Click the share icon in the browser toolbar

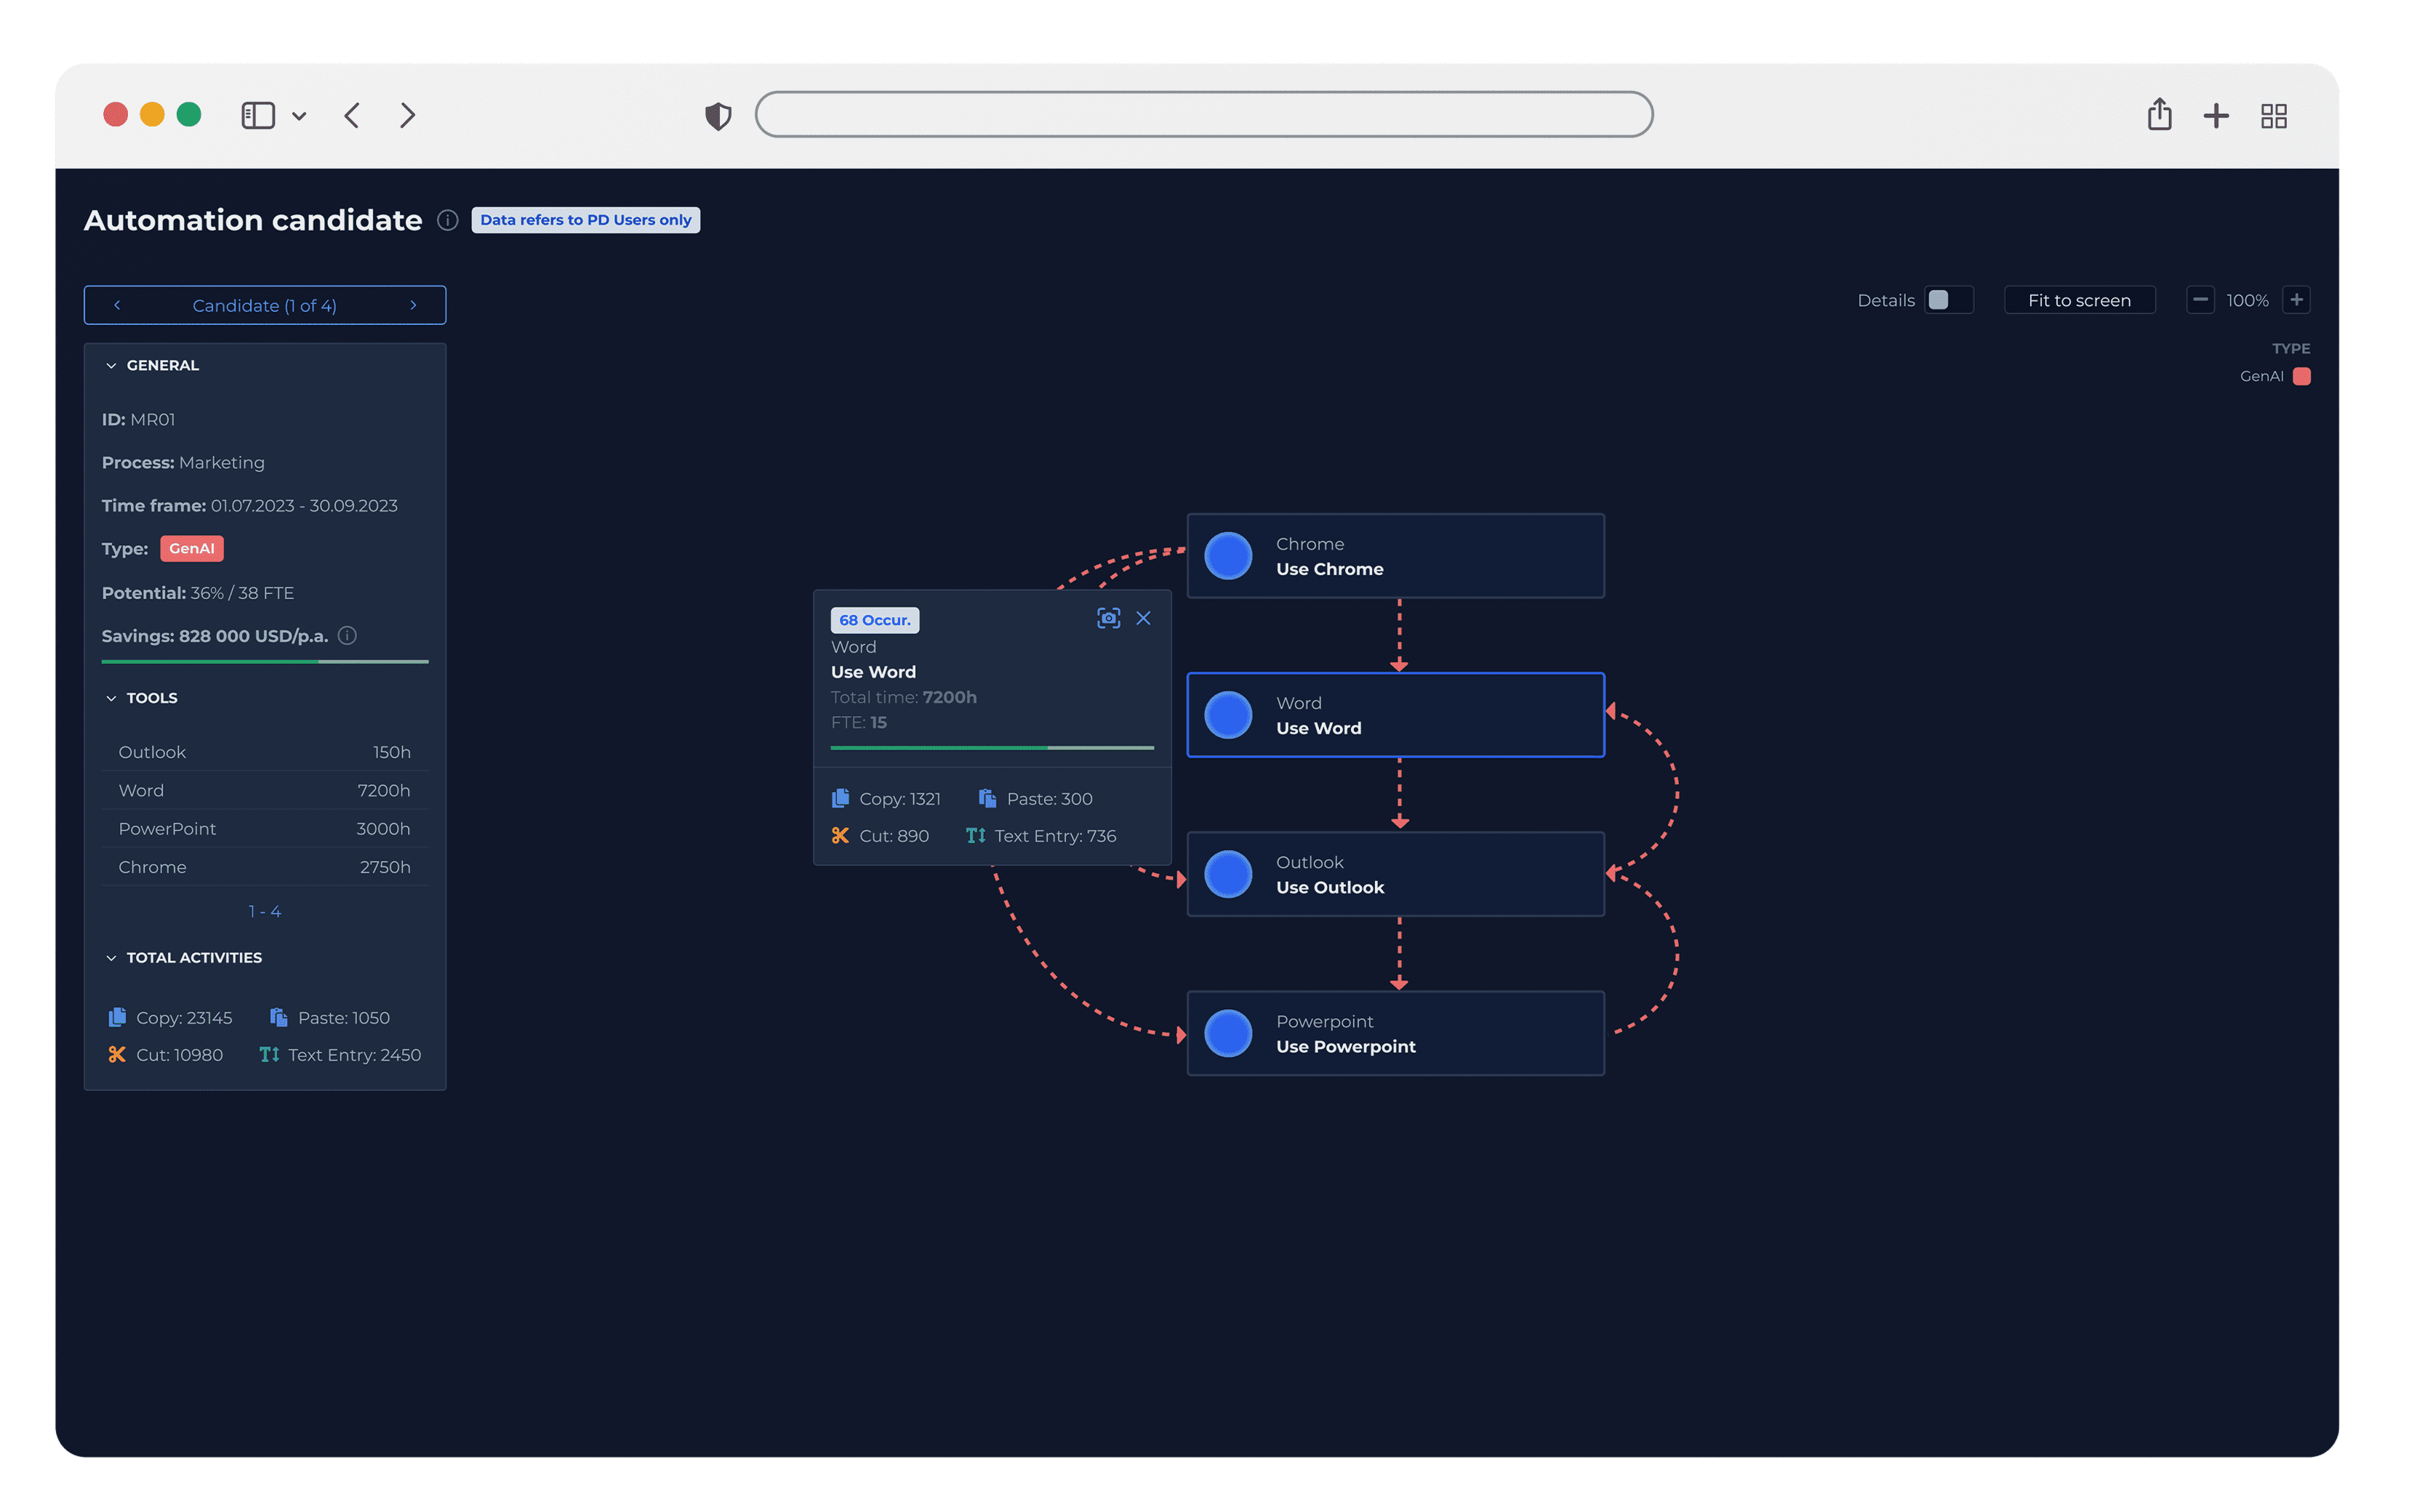2160,115
